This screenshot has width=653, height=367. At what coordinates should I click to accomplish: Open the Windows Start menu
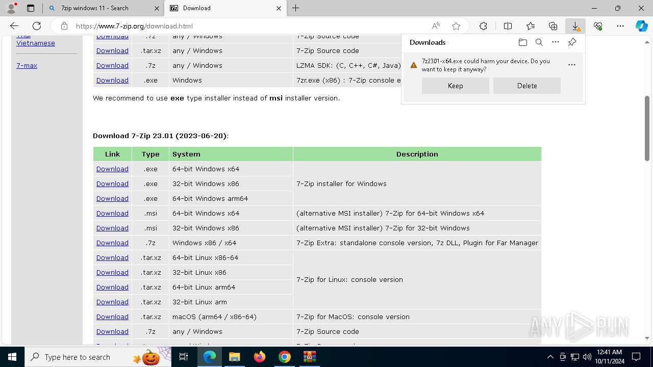point(12,357)
